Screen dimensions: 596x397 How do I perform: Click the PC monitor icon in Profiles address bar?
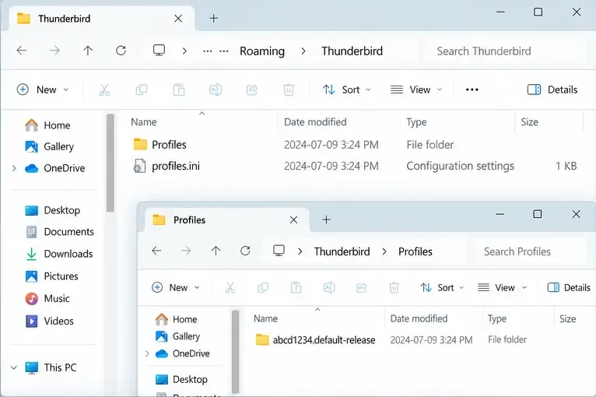279,251
